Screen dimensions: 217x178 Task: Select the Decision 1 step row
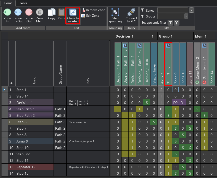[34, 103]
